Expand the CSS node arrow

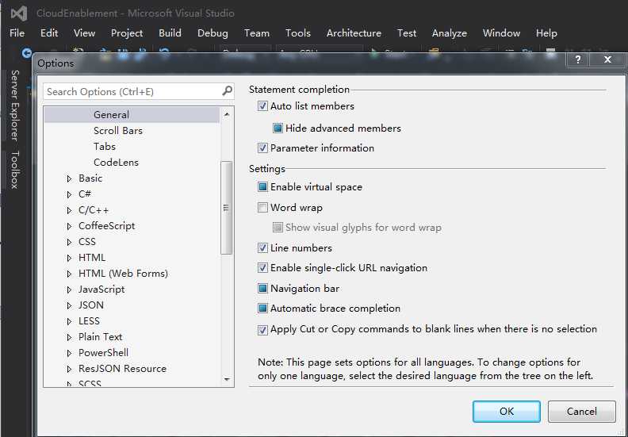coord(69,242)
